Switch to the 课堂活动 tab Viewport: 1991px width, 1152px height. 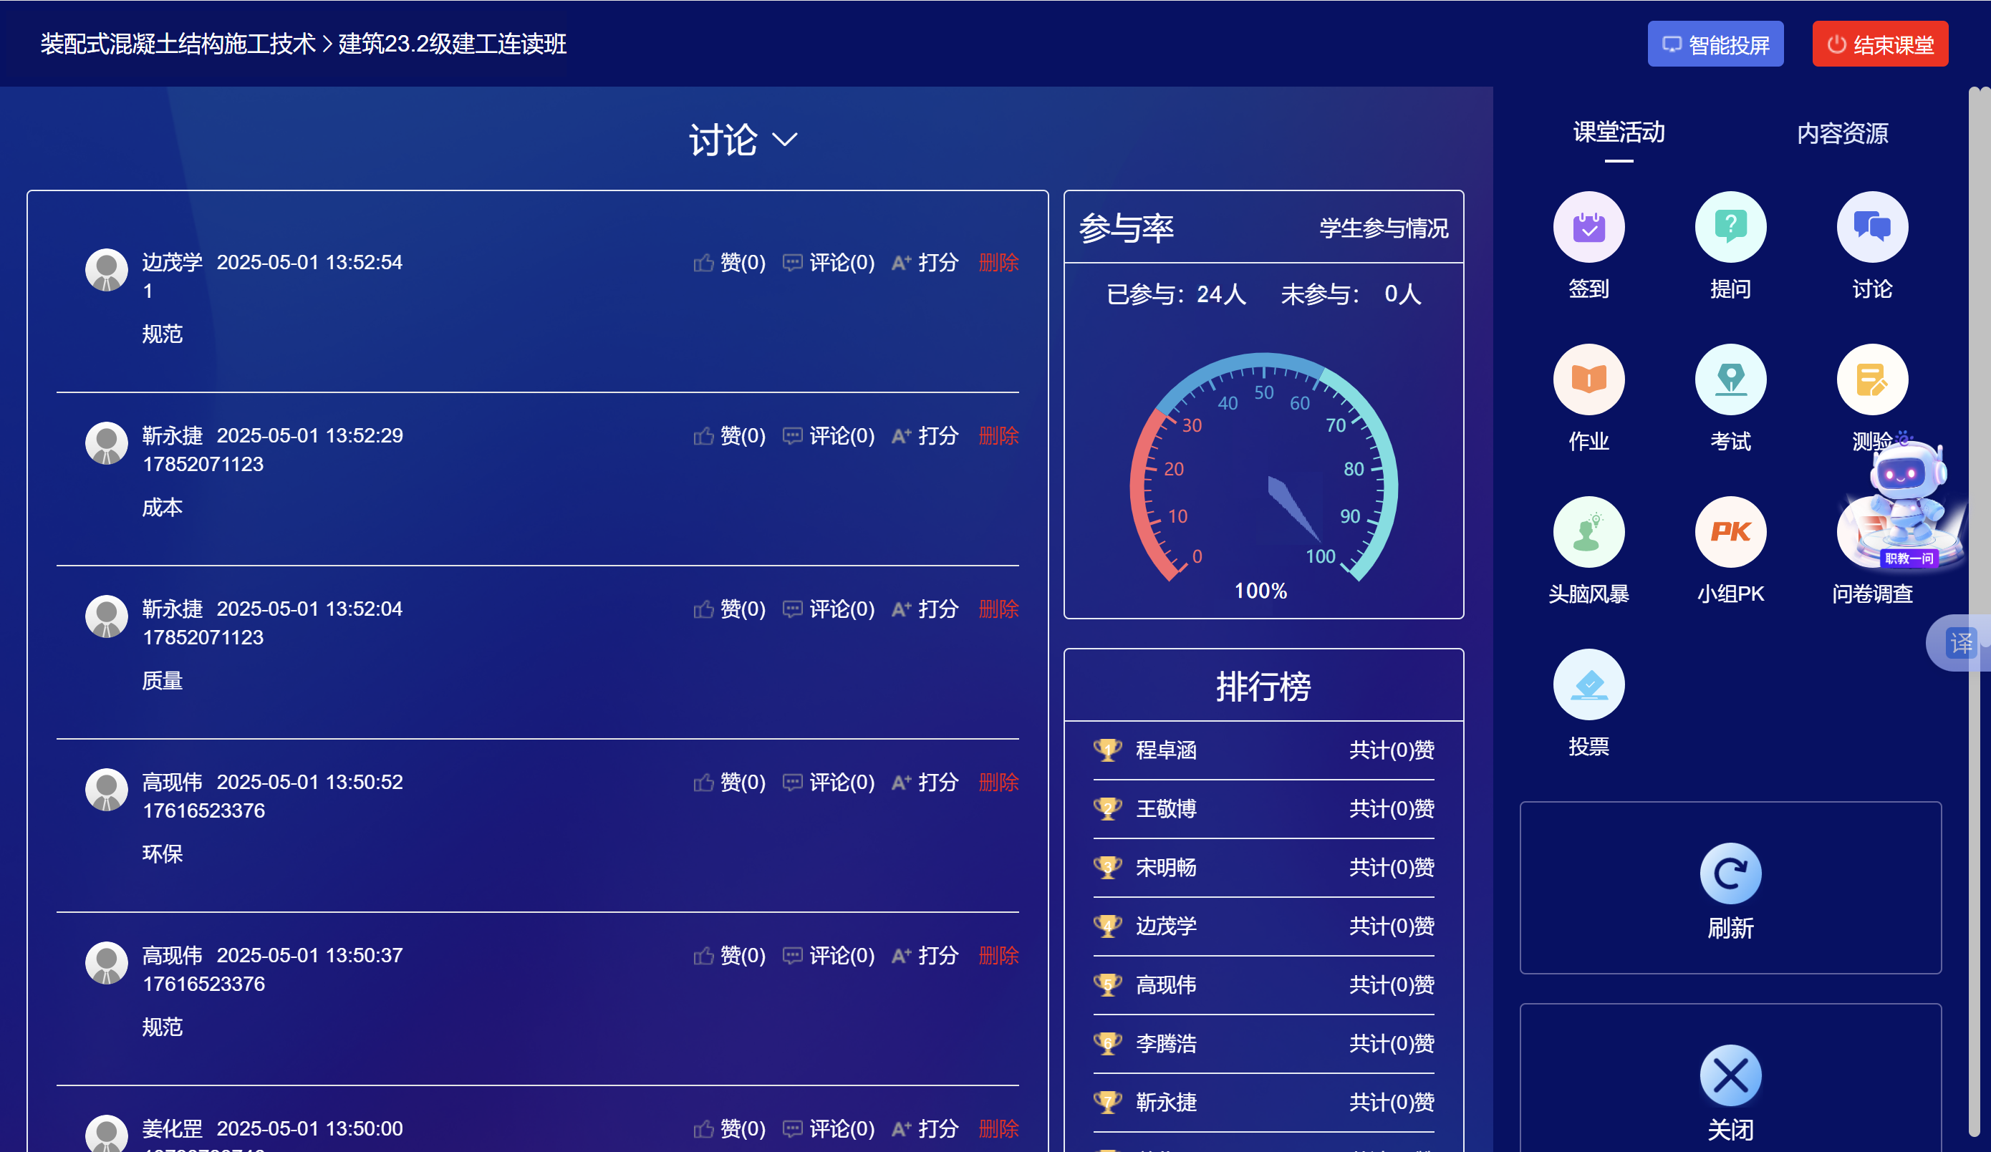coord(1619,132)
